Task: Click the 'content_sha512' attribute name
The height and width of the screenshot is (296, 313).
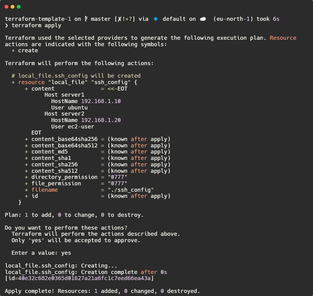Action: (x=54, y=171)
